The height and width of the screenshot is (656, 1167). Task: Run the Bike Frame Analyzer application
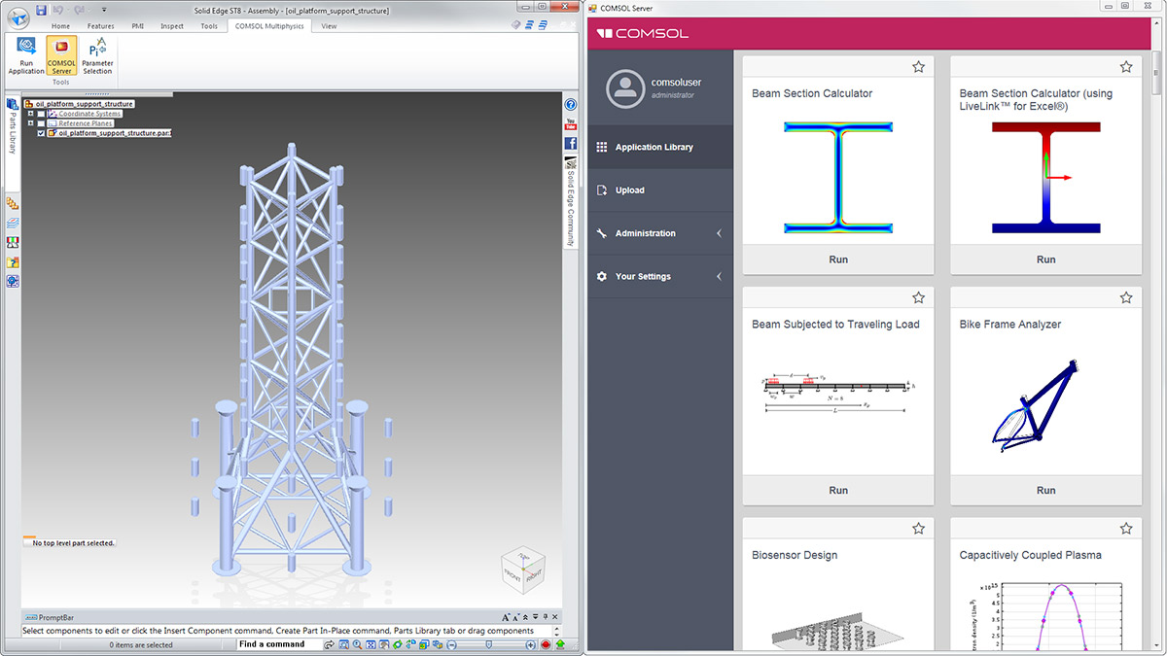point(1045,490)
